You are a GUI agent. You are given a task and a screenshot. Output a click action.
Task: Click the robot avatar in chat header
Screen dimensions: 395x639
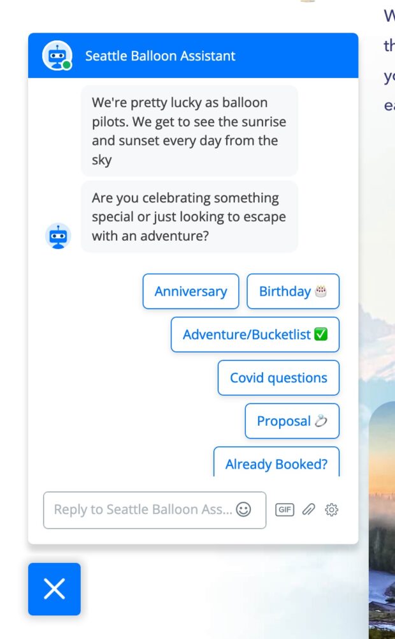tap(56, 55)
